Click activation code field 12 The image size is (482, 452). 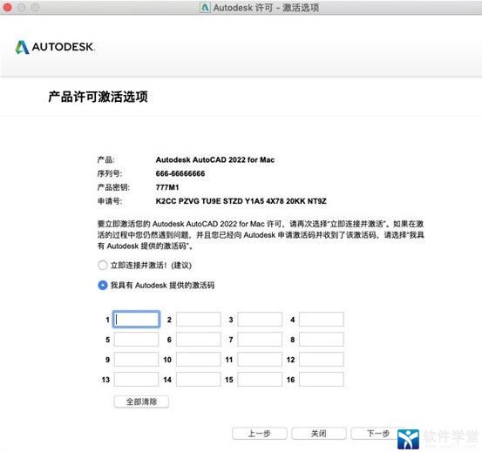[322, 360]
